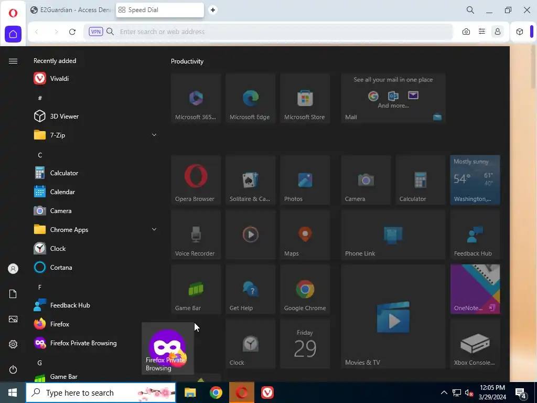
Task: Open the Game Bar tile
Action: (196, 289)
